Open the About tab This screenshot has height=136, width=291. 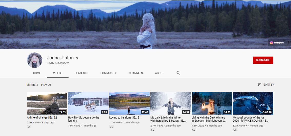(159, 73)
